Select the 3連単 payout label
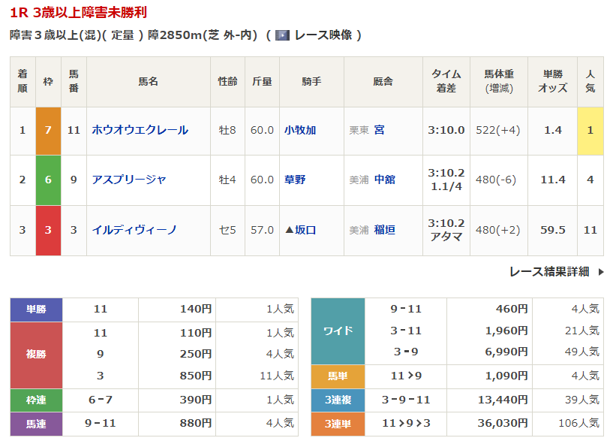This screenshot has width=616, height=444. [338, 424]
